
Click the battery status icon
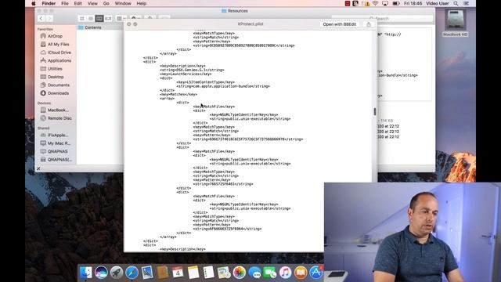(396, 3)
